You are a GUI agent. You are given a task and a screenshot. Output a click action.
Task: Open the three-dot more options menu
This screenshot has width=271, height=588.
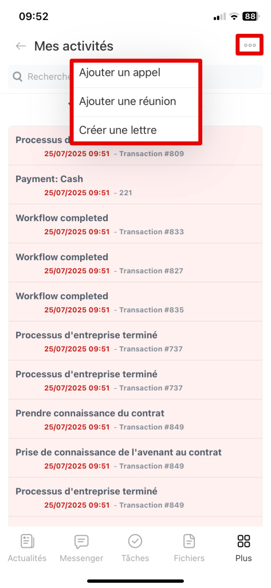[x=250, y=45]
